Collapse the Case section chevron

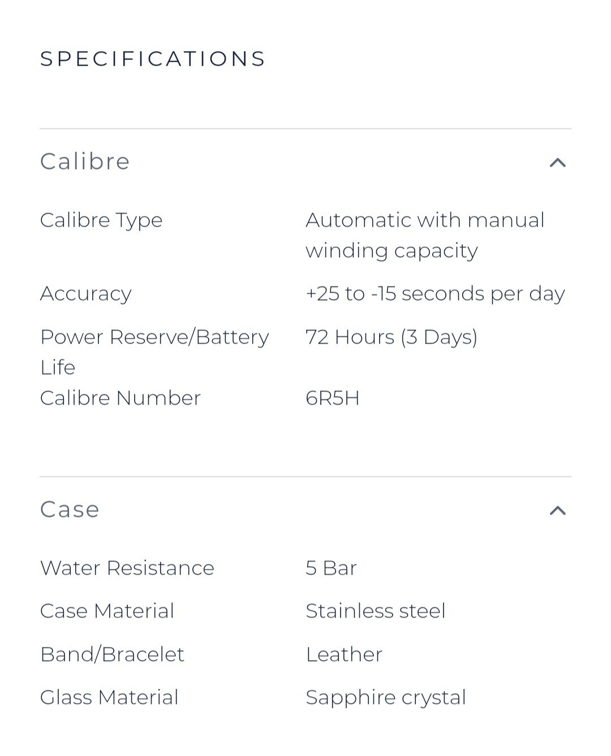(x=557, y=511)
